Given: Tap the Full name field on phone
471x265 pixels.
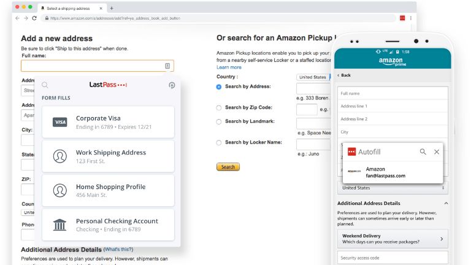Looking at the screenshot, I should coord(392,93).
